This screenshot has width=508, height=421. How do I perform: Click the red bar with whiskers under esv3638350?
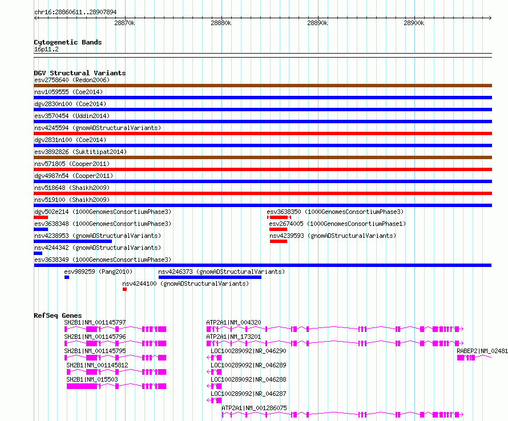pyautogui.click(x=279, y=217)
